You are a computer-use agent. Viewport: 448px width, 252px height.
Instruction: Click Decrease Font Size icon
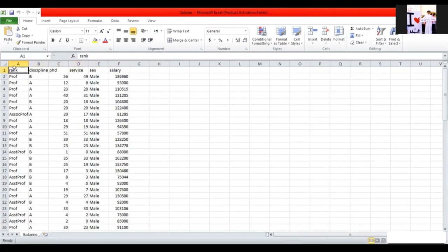point(108,31)
